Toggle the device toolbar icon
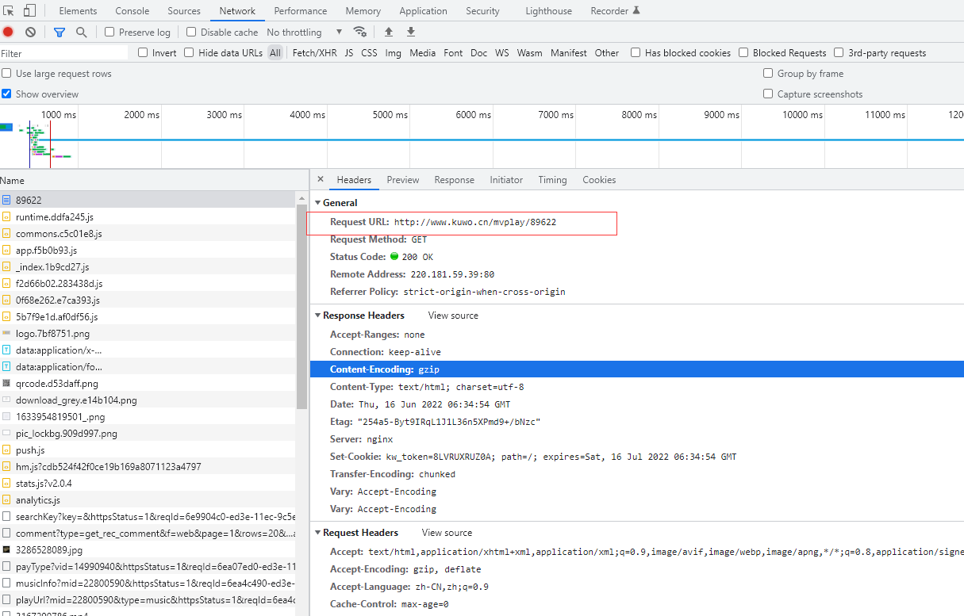964x616 pixels. (29, 11)
